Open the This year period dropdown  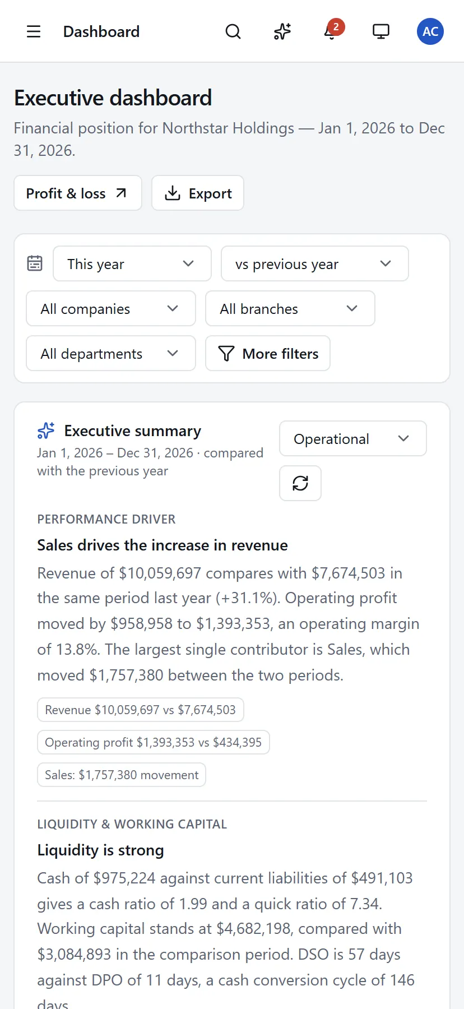132,263
